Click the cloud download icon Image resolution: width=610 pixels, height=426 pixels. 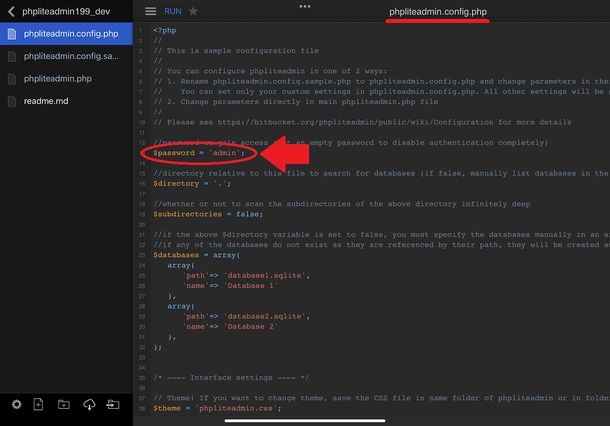(x=89, y=405)
